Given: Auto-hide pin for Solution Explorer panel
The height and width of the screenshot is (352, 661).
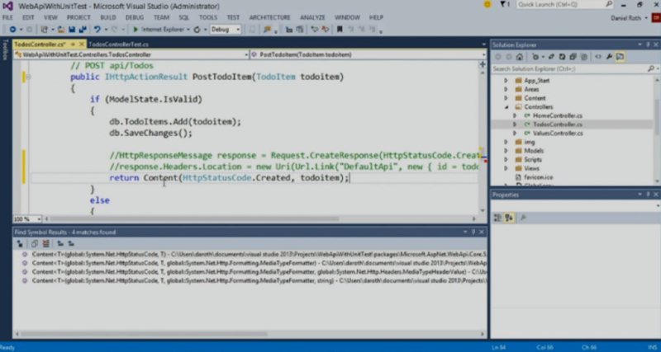Looking at the screenshot, I should tap(648, 45).
